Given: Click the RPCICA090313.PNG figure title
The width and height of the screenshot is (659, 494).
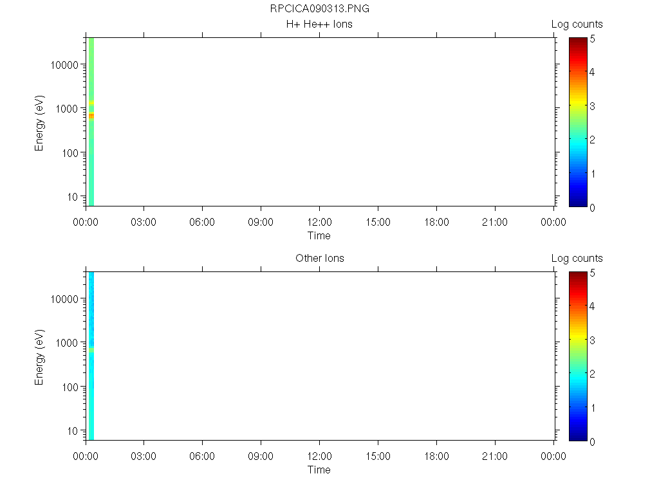Looking at the screenshot, I should point(319,9).
